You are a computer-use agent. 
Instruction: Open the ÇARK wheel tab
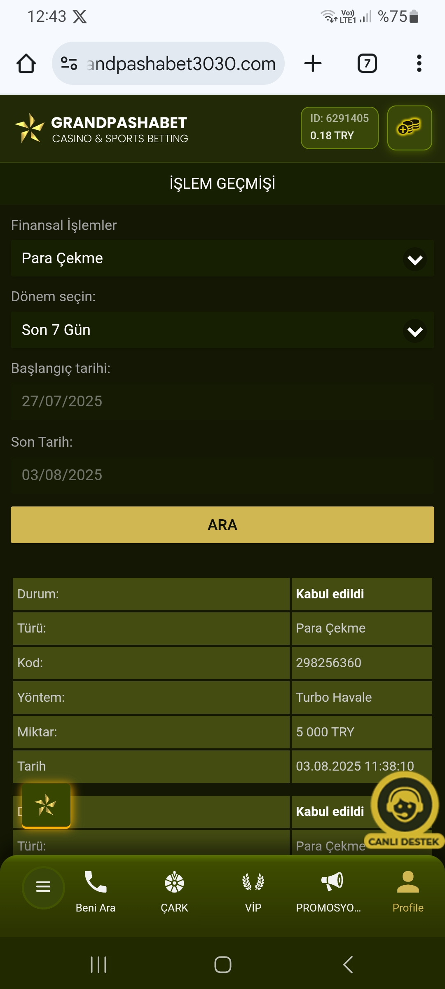pos(174,892)
